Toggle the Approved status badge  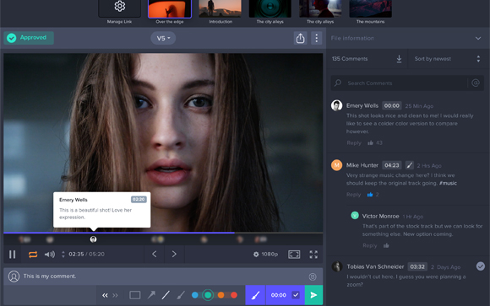click(x=29, y=38)
